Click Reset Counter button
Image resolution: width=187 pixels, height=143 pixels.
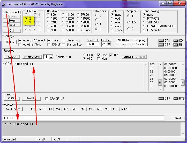[x=32, y=57]
